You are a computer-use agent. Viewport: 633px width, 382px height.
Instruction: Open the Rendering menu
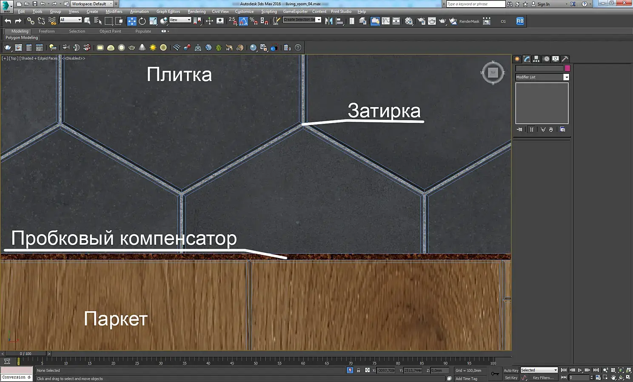(197, 11)
